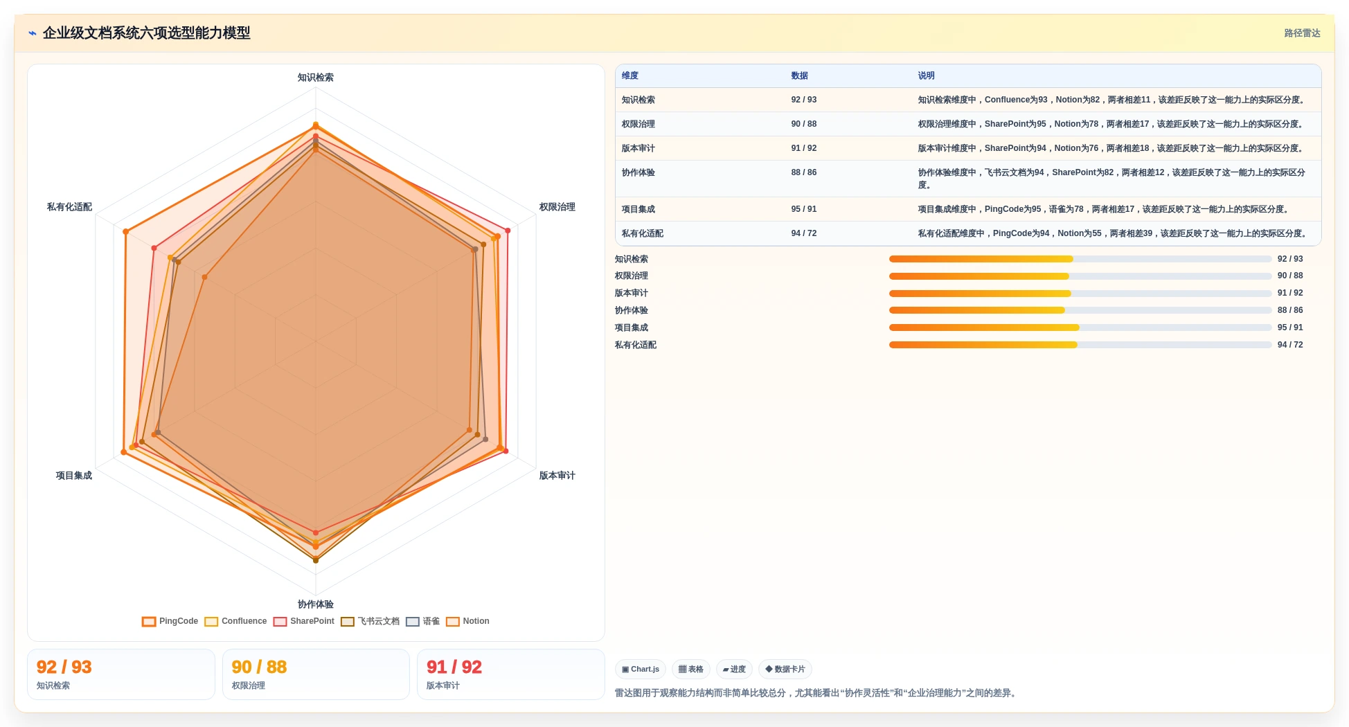Click the 项目集成 progress bar
Viewport: 1349px width, 727px height.
click(1080, 327)
